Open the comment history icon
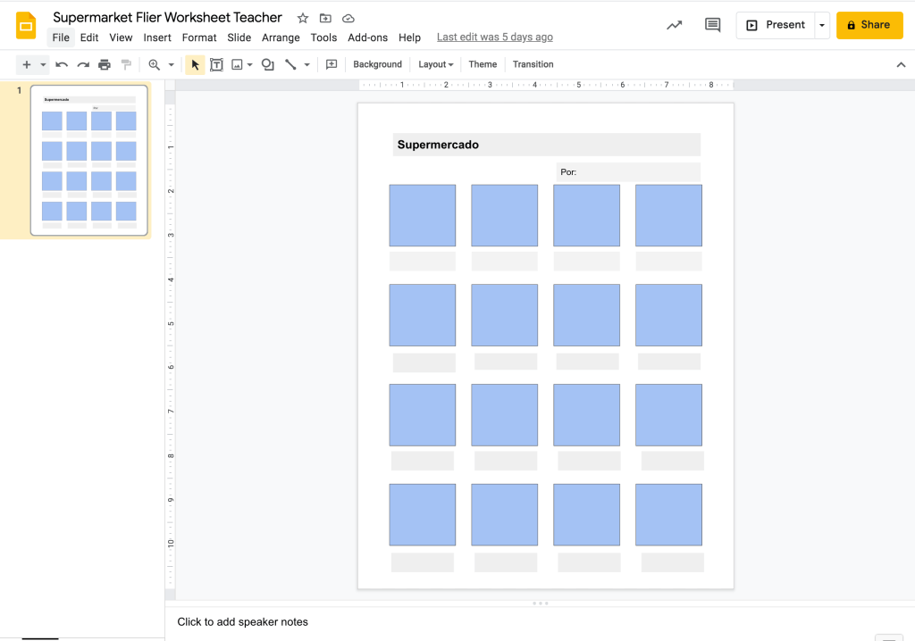915x641 pixels. [x=712, y=25]
